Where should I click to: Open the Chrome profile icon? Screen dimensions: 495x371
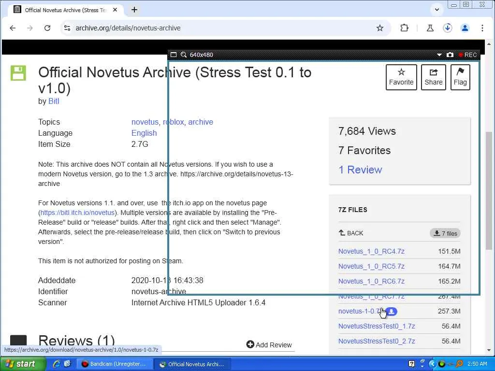465,28
